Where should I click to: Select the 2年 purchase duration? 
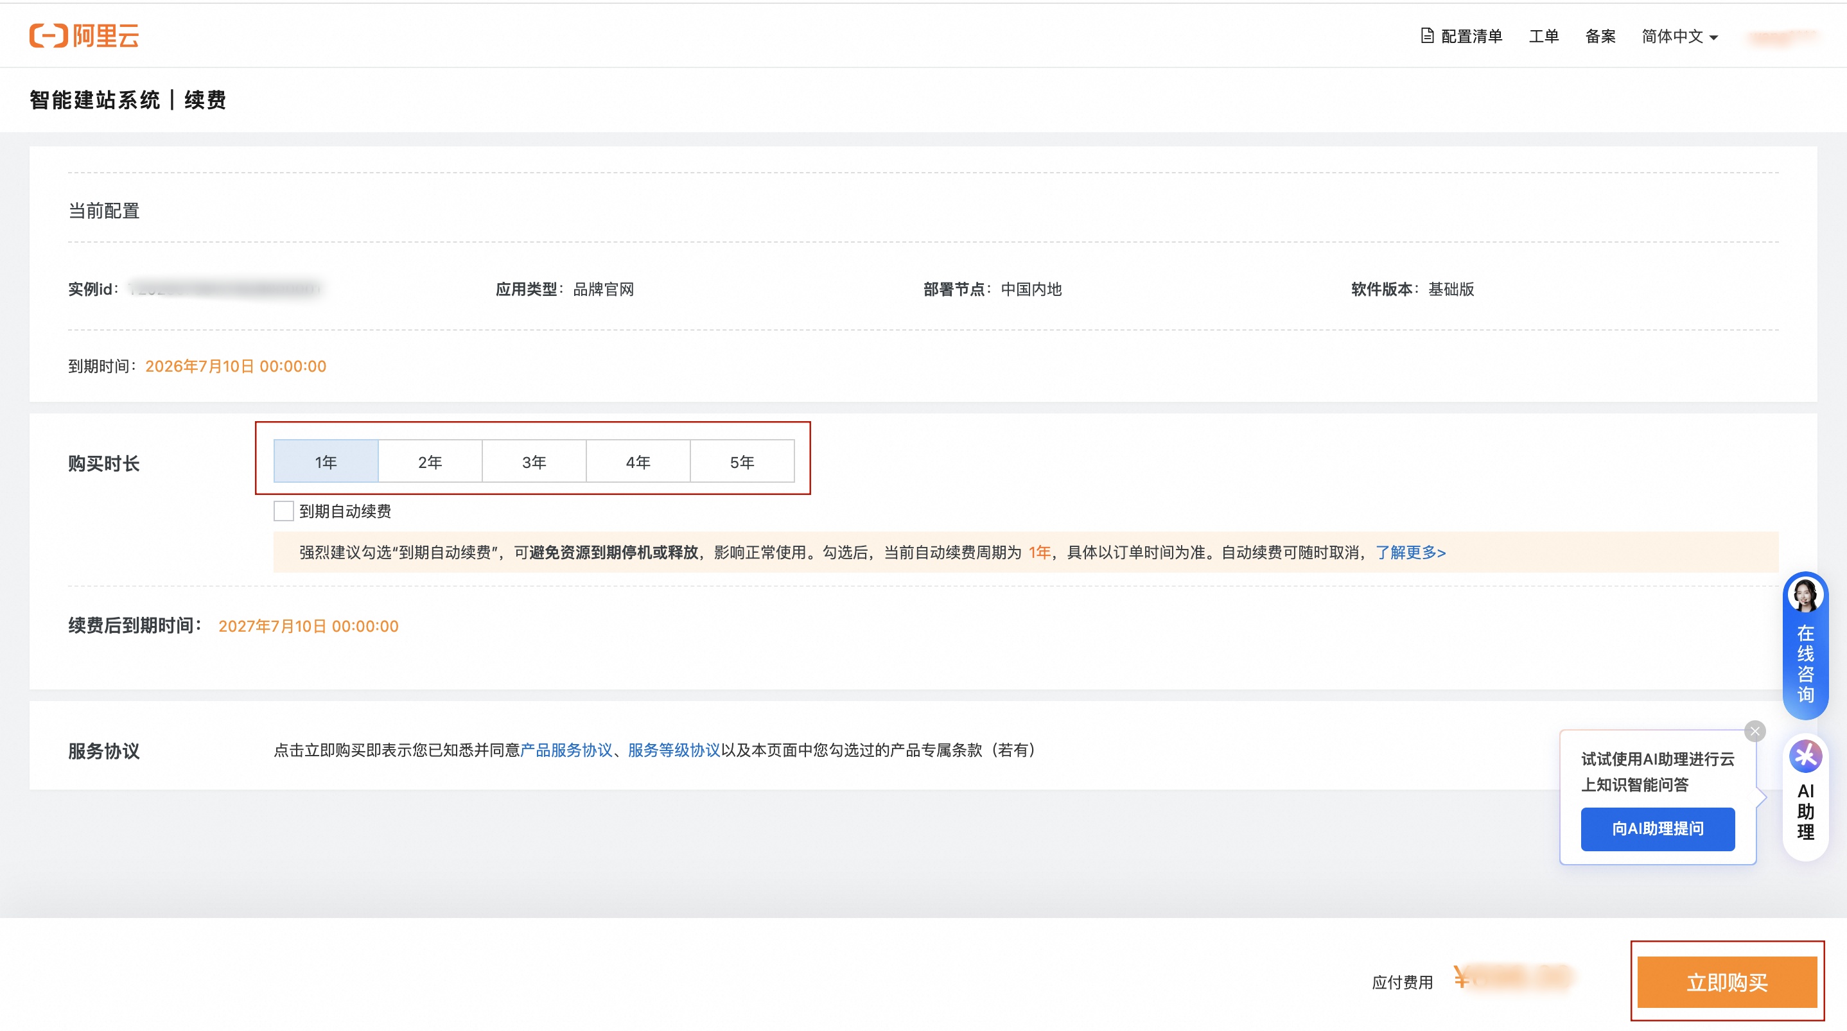point(430,462)
